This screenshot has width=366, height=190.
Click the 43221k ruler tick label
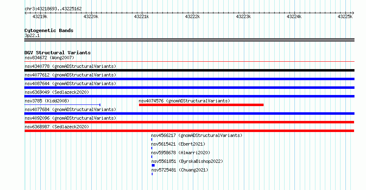[x=141, y=16]
